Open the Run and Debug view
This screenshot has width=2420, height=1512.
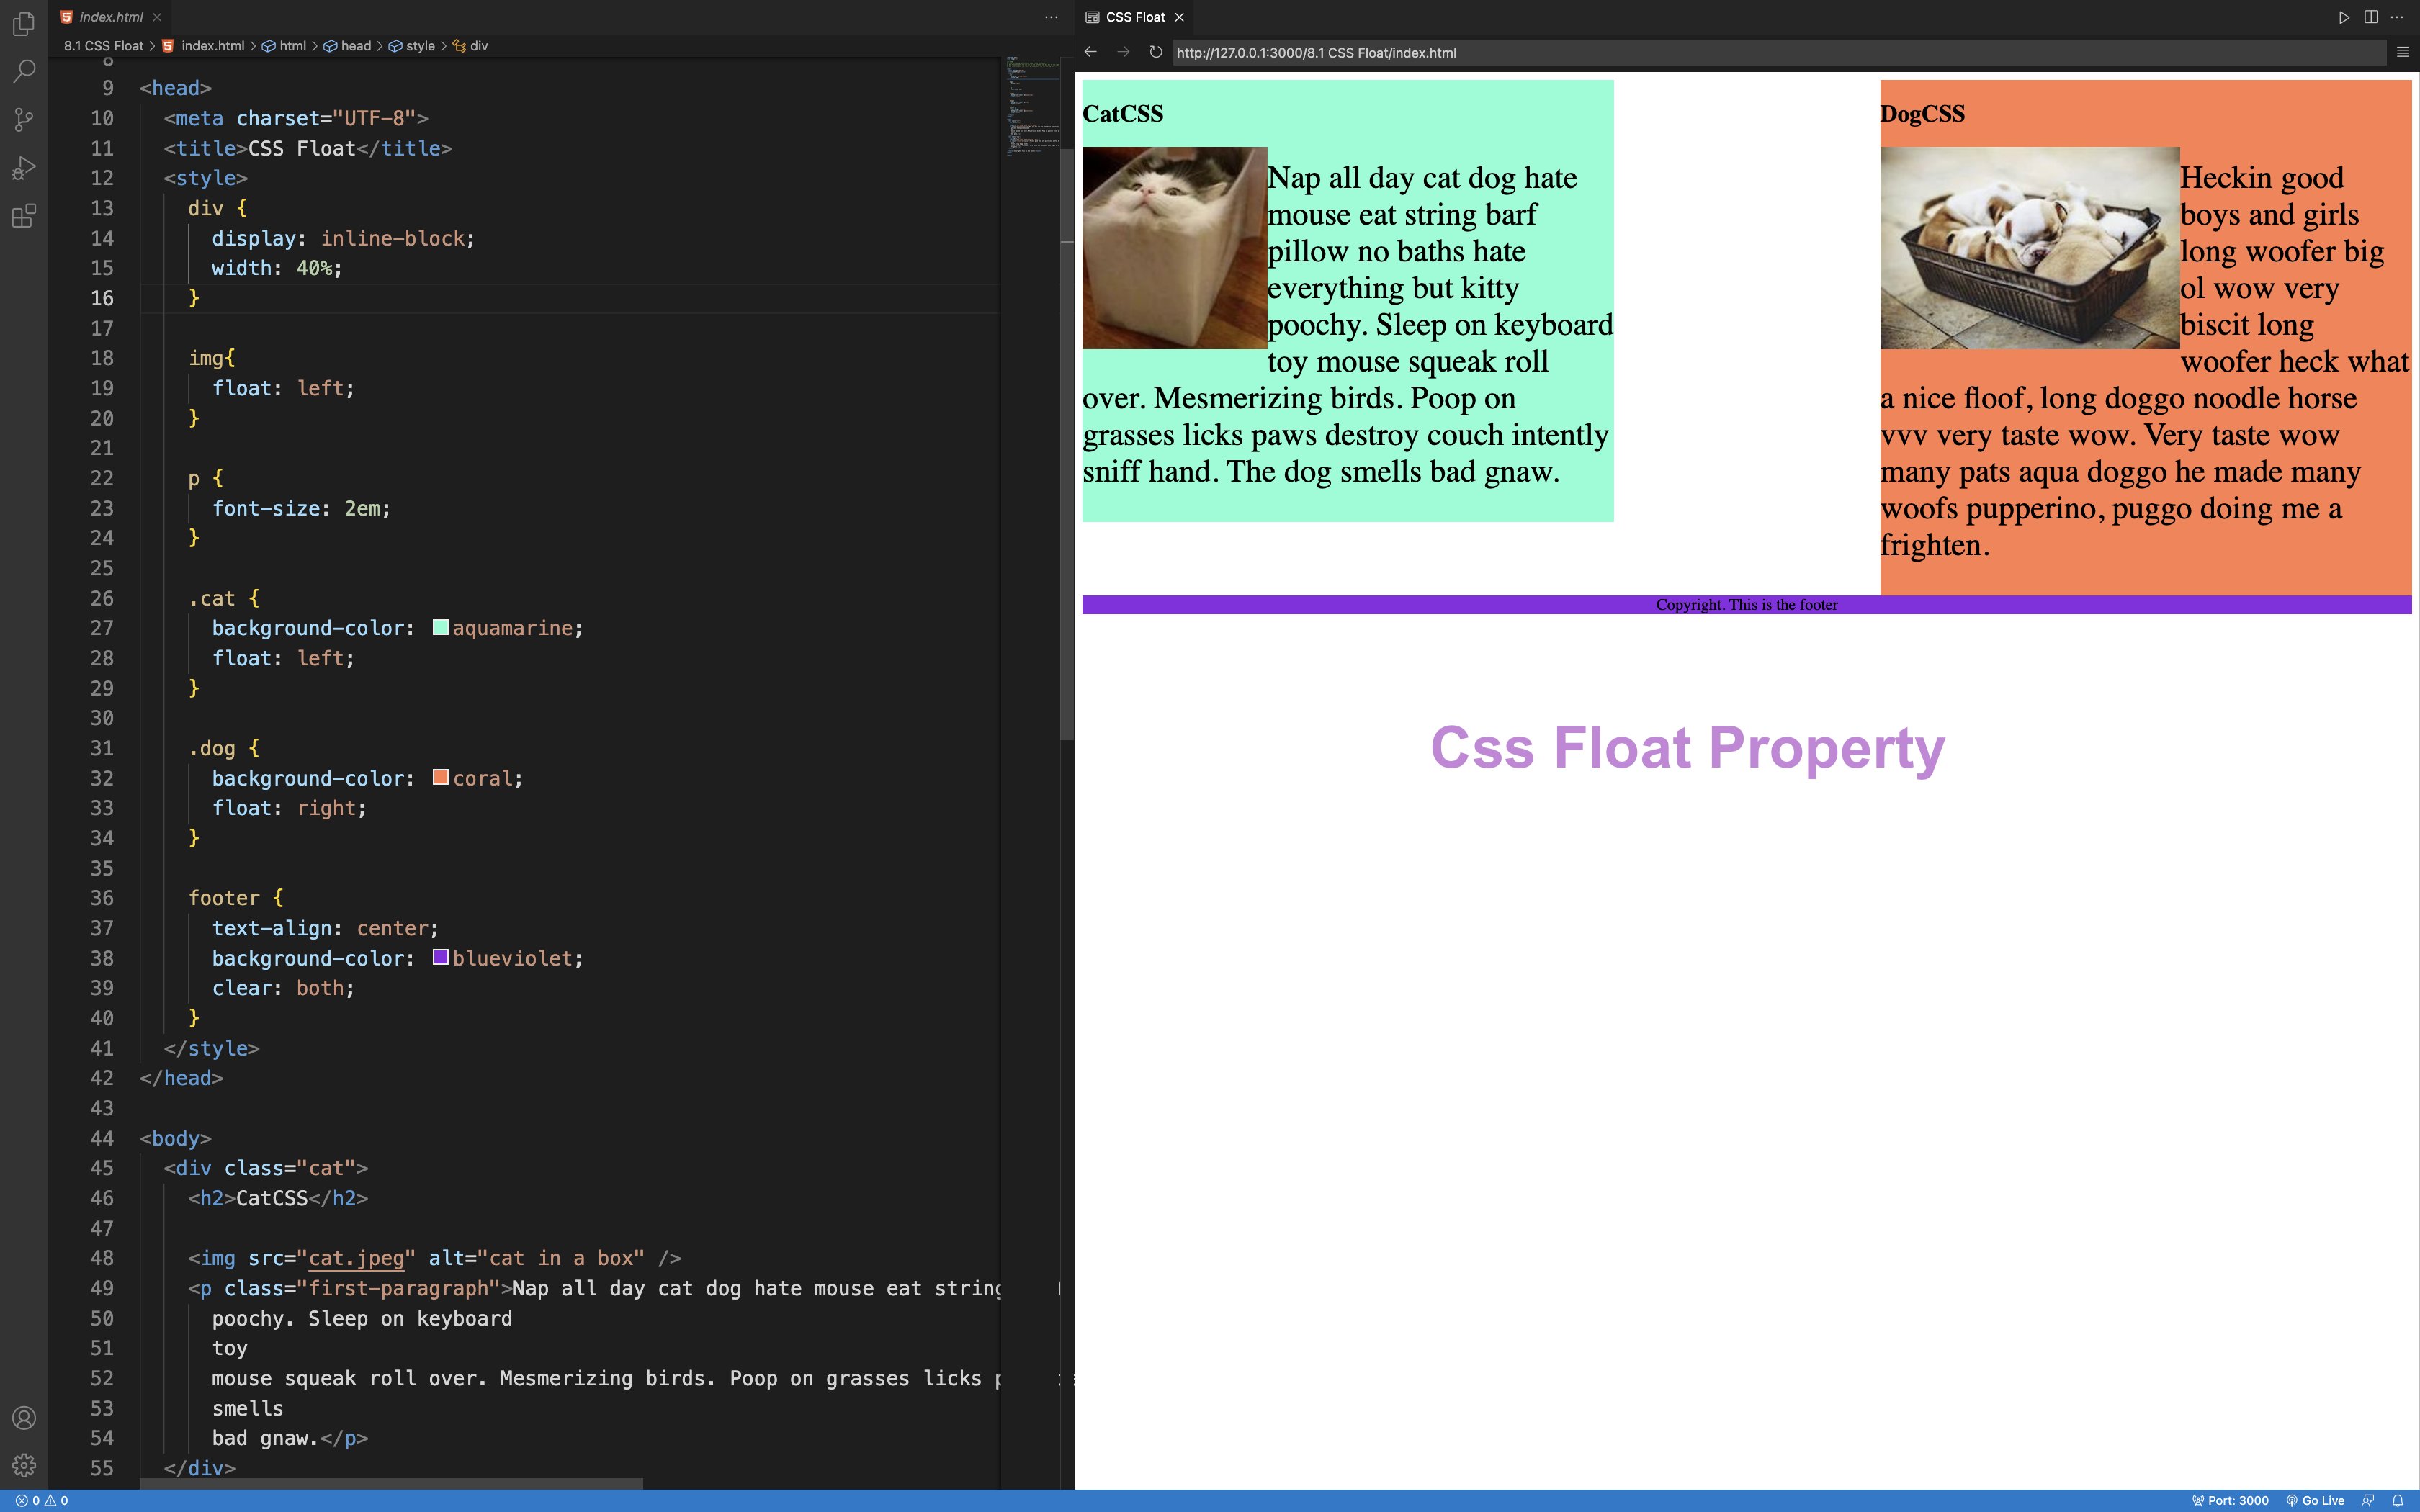pos(24,168)
